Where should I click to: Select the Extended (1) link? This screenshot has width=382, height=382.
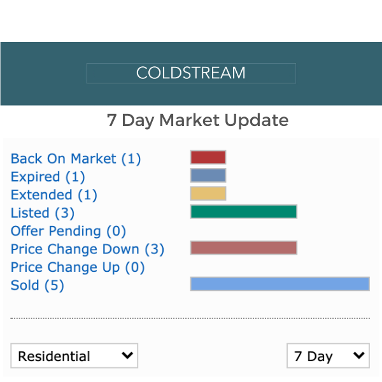coord(54,194)
